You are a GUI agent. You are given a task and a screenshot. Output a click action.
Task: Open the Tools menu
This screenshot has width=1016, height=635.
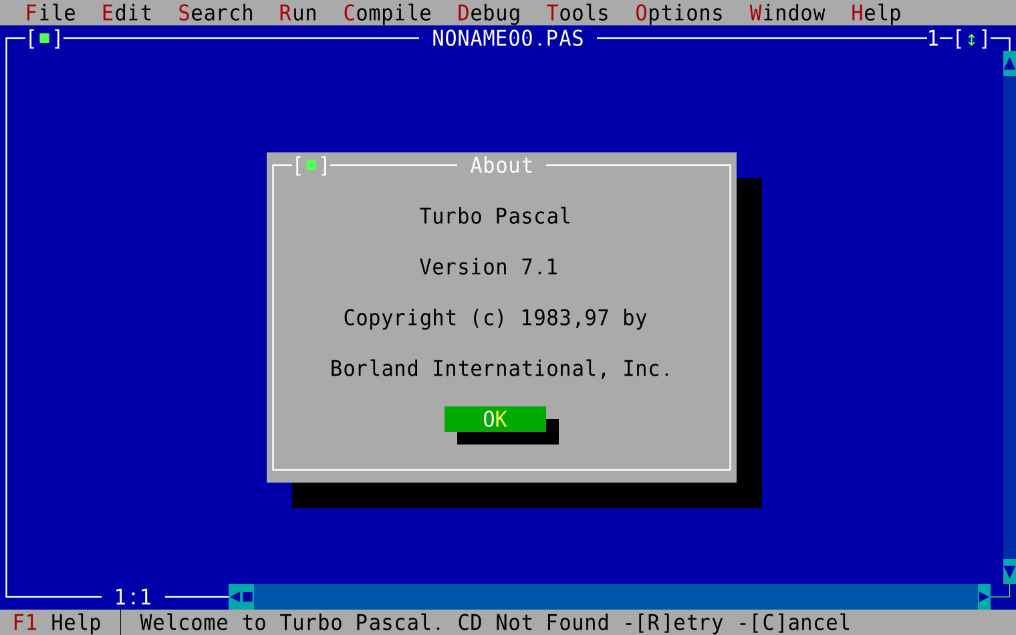tap(577, 12)
